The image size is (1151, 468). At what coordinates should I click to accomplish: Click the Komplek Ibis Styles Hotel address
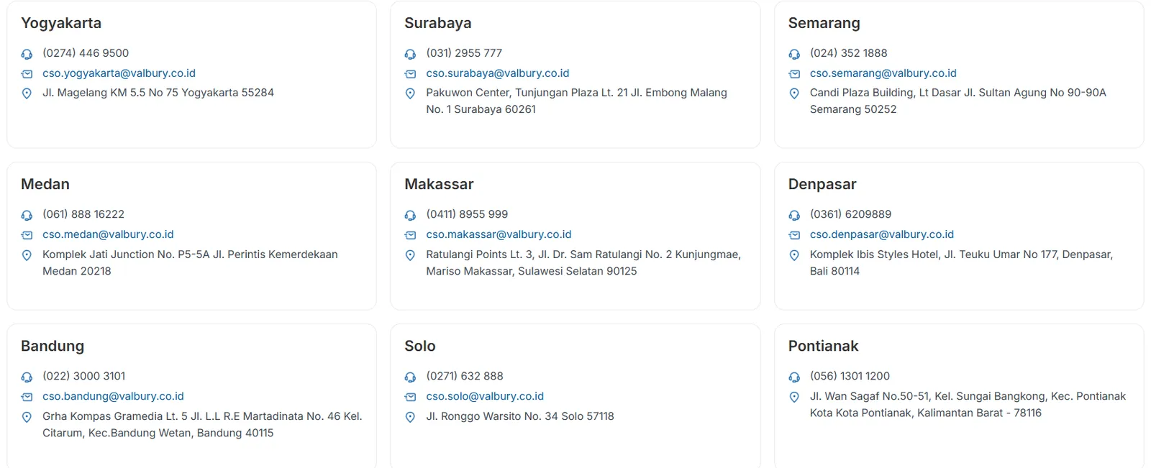coord(961,262)
